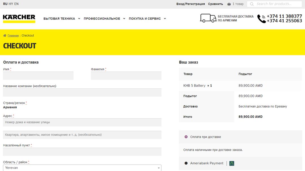Click the phone handset icon
The width and height of the screenshot is (305, 171).
point(262,19)
